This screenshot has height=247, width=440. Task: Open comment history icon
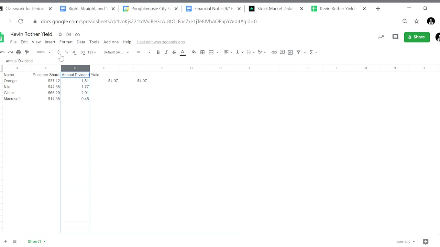point(395,37)
